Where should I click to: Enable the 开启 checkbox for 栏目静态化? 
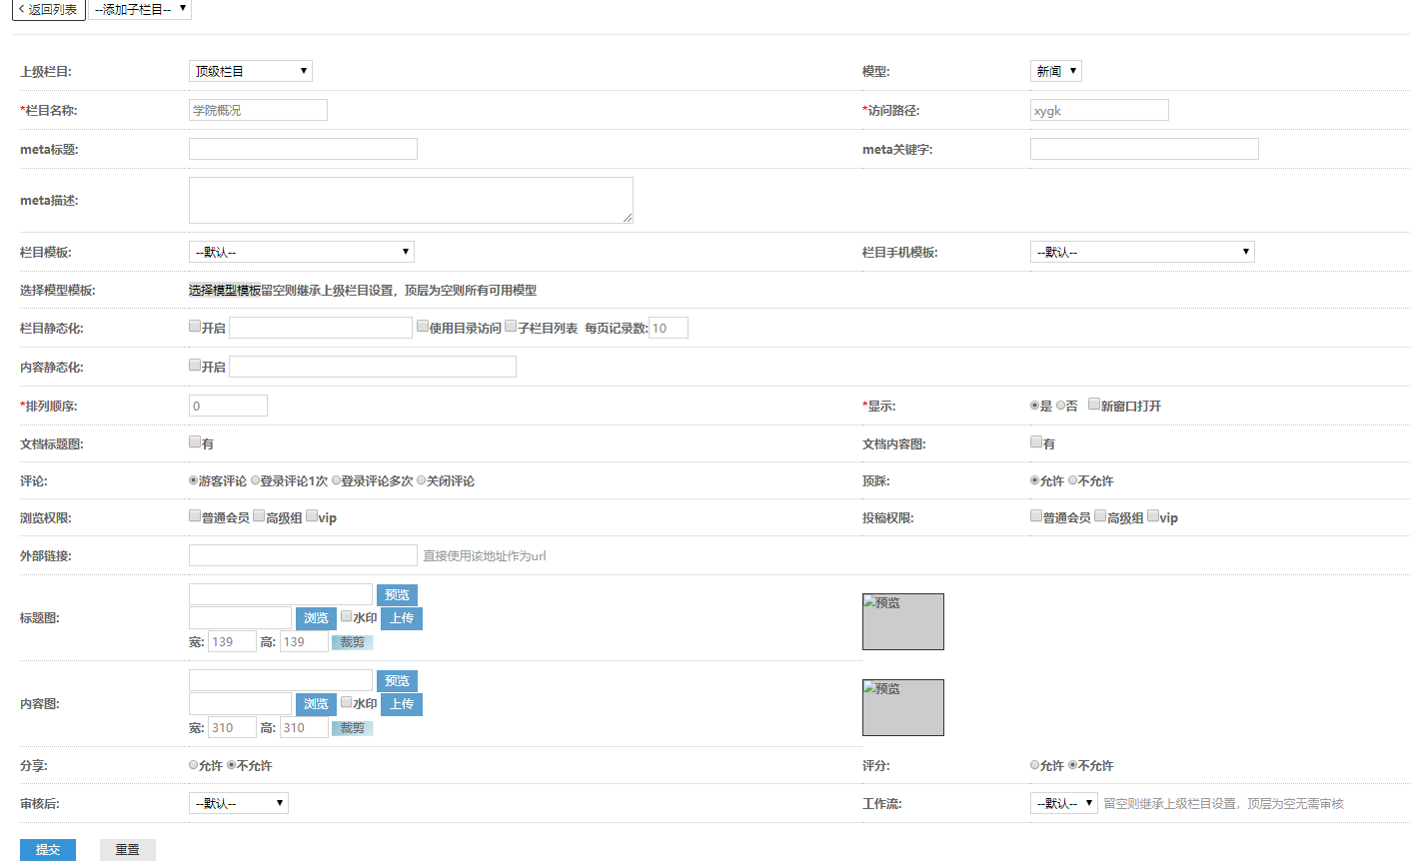tap(194, 326)
